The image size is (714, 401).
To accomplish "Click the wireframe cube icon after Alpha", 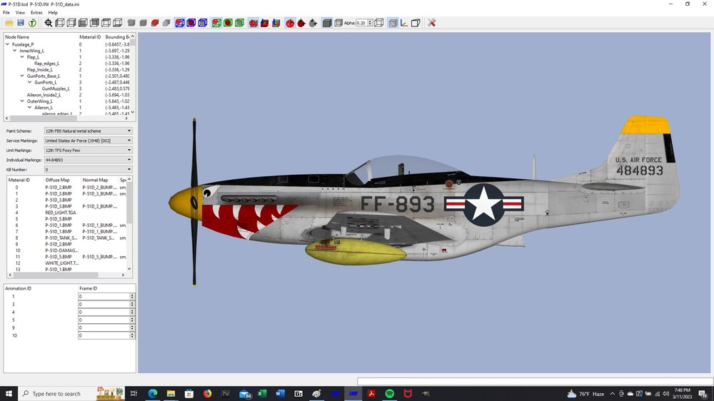I will 379,23.
